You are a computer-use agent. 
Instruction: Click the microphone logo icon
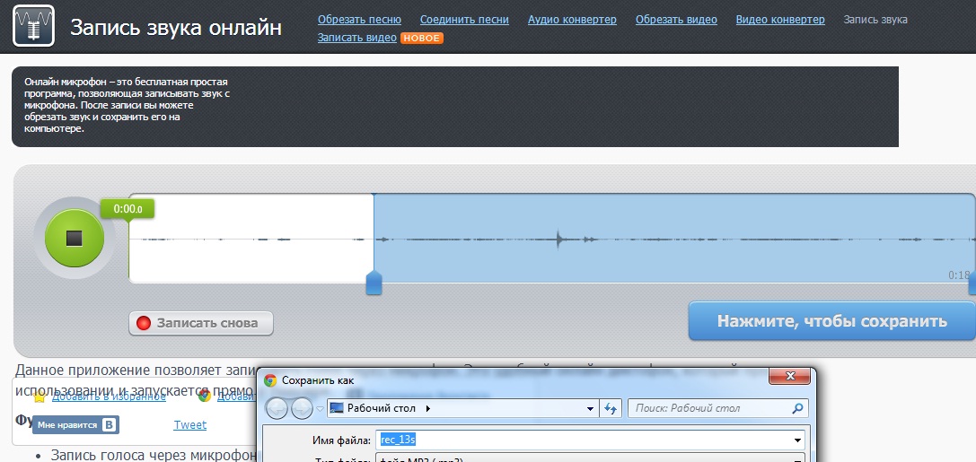tap(33, 26)
